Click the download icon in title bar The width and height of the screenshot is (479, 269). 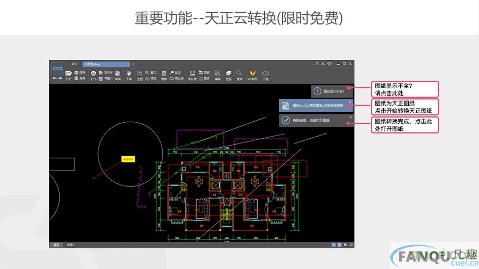click(323, 63)
